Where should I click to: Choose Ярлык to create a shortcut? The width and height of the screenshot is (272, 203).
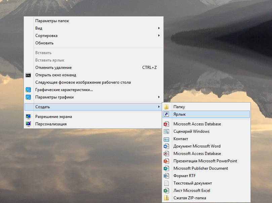(x=206, y=114)
